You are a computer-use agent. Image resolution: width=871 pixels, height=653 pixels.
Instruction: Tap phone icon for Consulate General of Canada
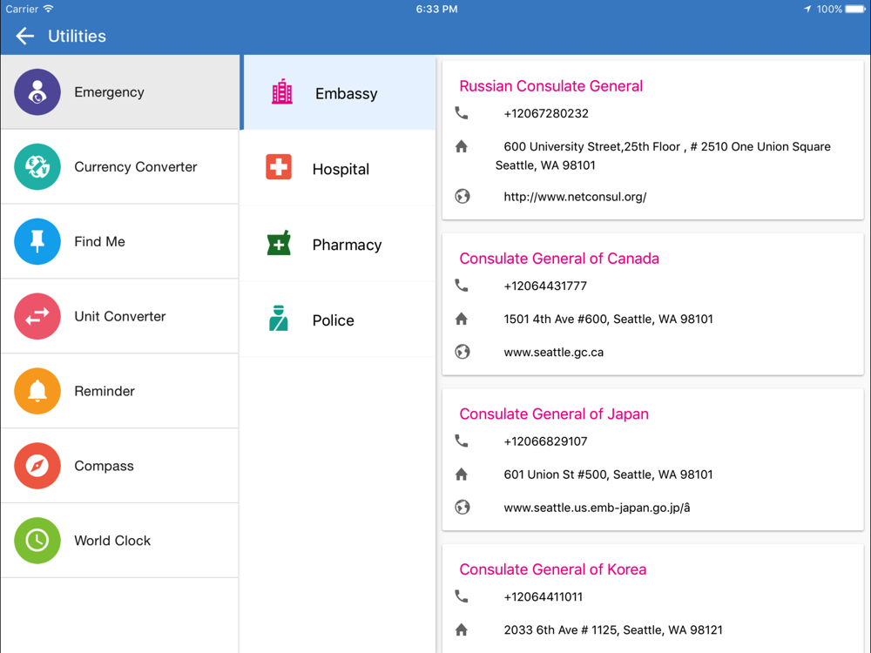(x=462, y=286)
